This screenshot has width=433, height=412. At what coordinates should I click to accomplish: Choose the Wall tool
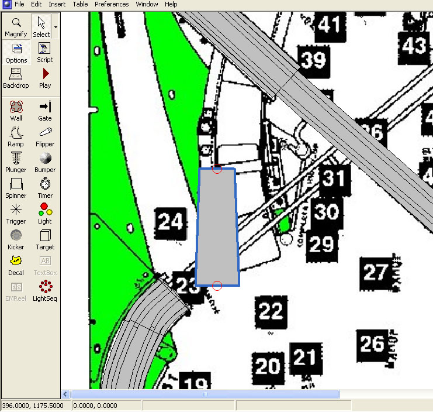(x=16, y=111)
